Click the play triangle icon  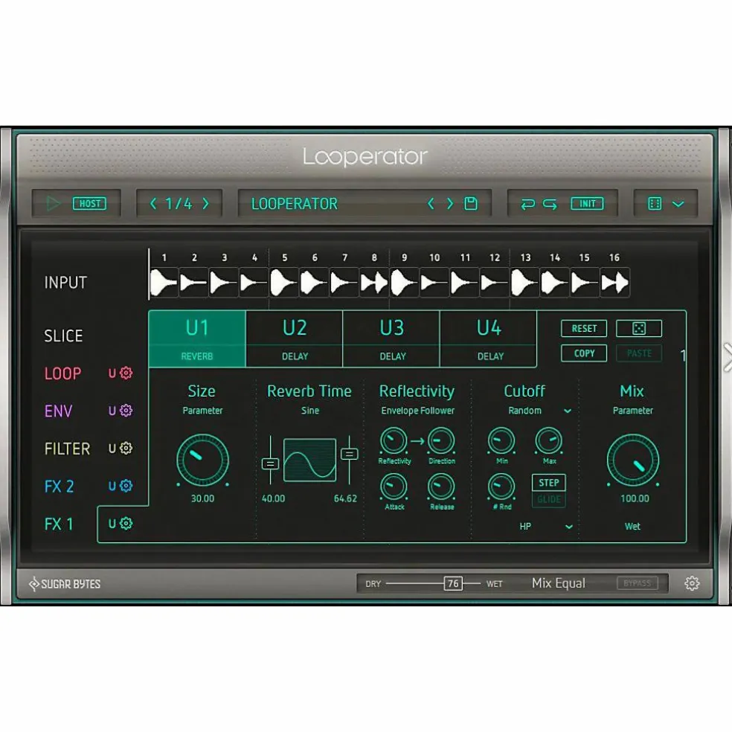click(x=53, y=204)
